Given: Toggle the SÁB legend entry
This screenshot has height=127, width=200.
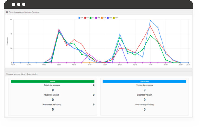Looking at the screenshot, I should pyautogui.click(x=98, y=17).
